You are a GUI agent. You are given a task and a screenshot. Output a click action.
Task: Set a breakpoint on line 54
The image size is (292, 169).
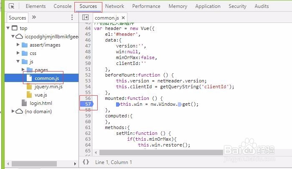coord(88,87)
